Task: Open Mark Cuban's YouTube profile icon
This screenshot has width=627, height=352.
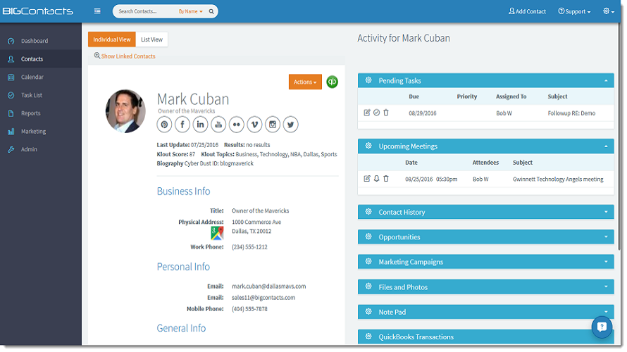Action: click(218, 125)
